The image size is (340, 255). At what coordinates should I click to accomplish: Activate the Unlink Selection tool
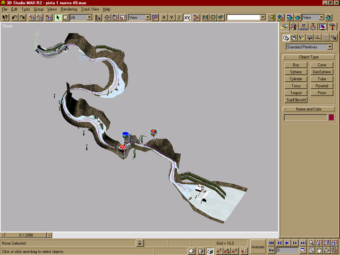click(x=39, y=18)
